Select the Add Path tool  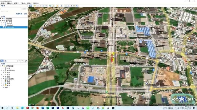pyautogui.click(x=40, y=6)
